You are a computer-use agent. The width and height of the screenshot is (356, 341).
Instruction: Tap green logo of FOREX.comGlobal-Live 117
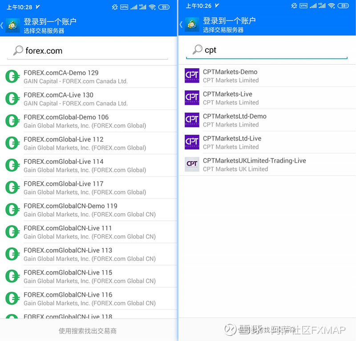tap(12, 187)
